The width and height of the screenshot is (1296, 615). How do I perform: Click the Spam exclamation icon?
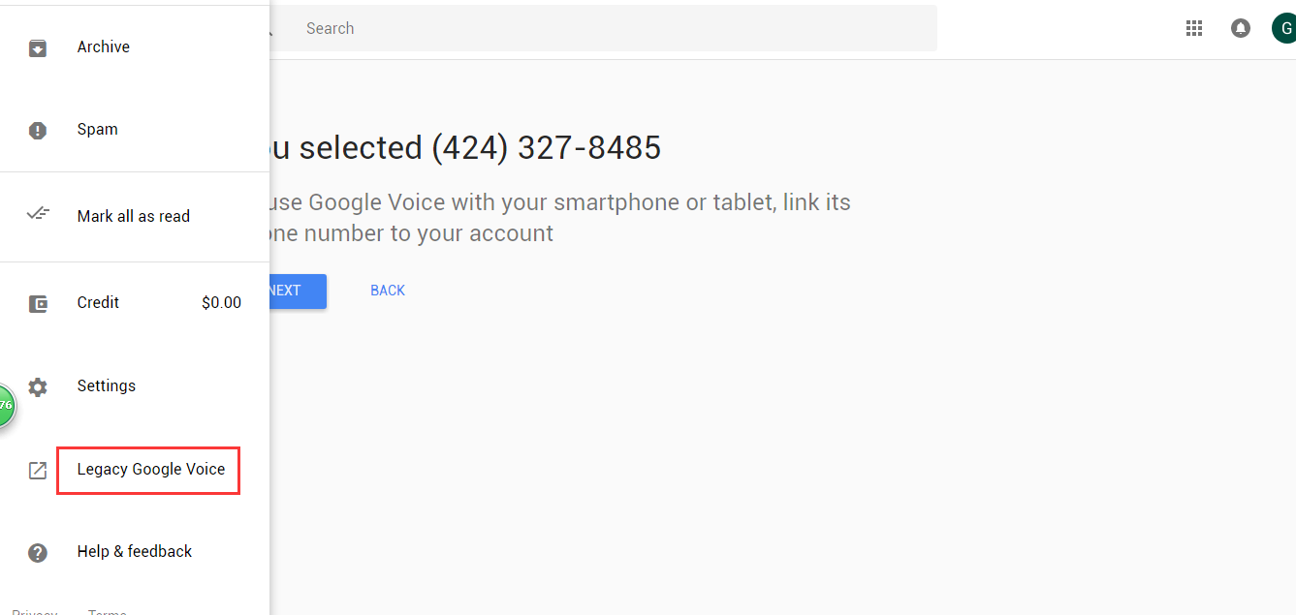[38, 131]
